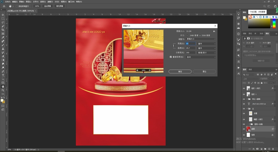Screen dimensions: 278x152
Task: Select the Clone Stamp tool
Action: [3, 49]
